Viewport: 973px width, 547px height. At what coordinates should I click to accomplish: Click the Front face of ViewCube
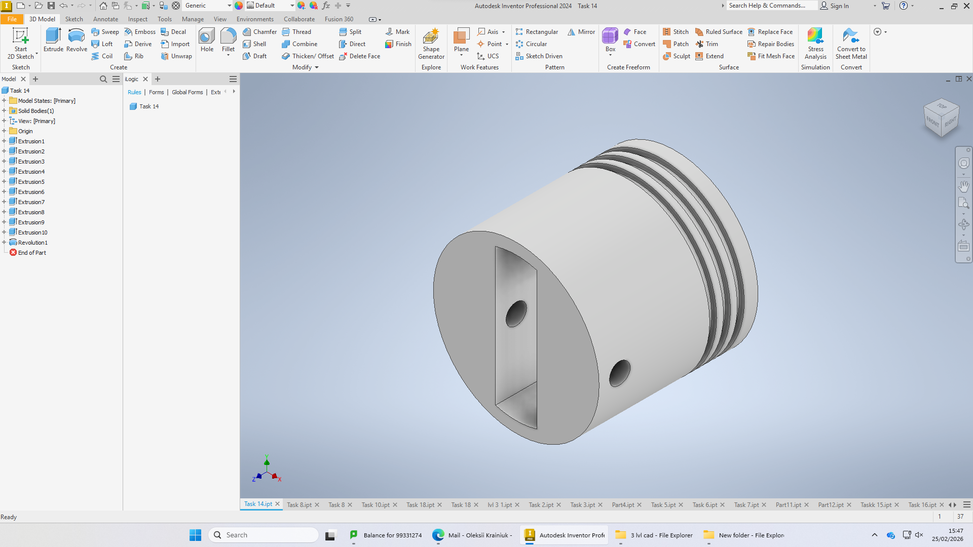(x=932, y=122)
